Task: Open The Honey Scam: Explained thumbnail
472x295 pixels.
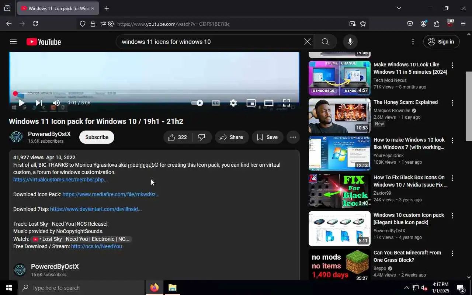Action: (x=339, y=116)
